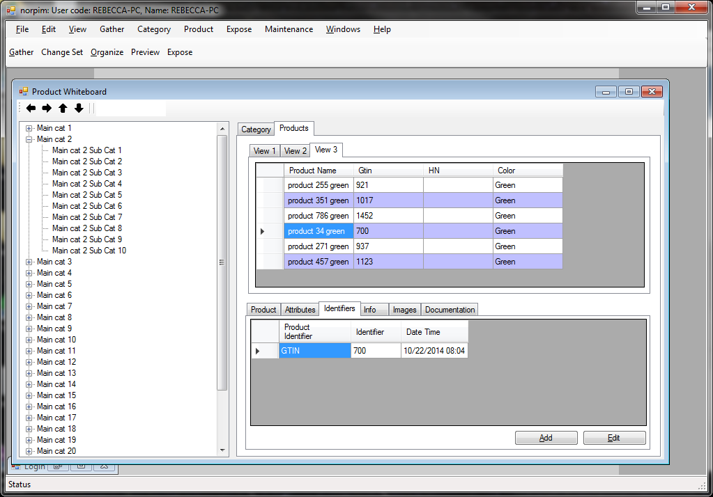The width and height of the screenshot is (713, 497).
Task: Open the Images tab
Action: 404,309
